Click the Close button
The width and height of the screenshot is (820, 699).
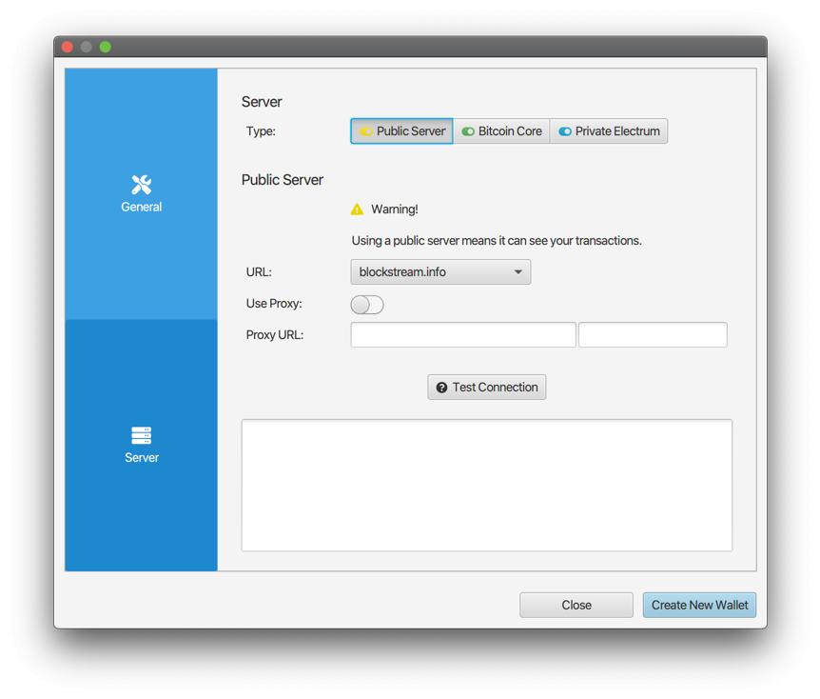click(576, 605)
